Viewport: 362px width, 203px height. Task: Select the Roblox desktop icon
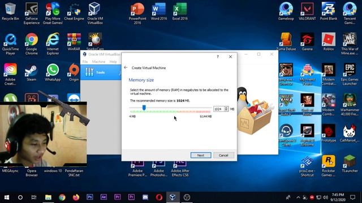pos(328,41)
